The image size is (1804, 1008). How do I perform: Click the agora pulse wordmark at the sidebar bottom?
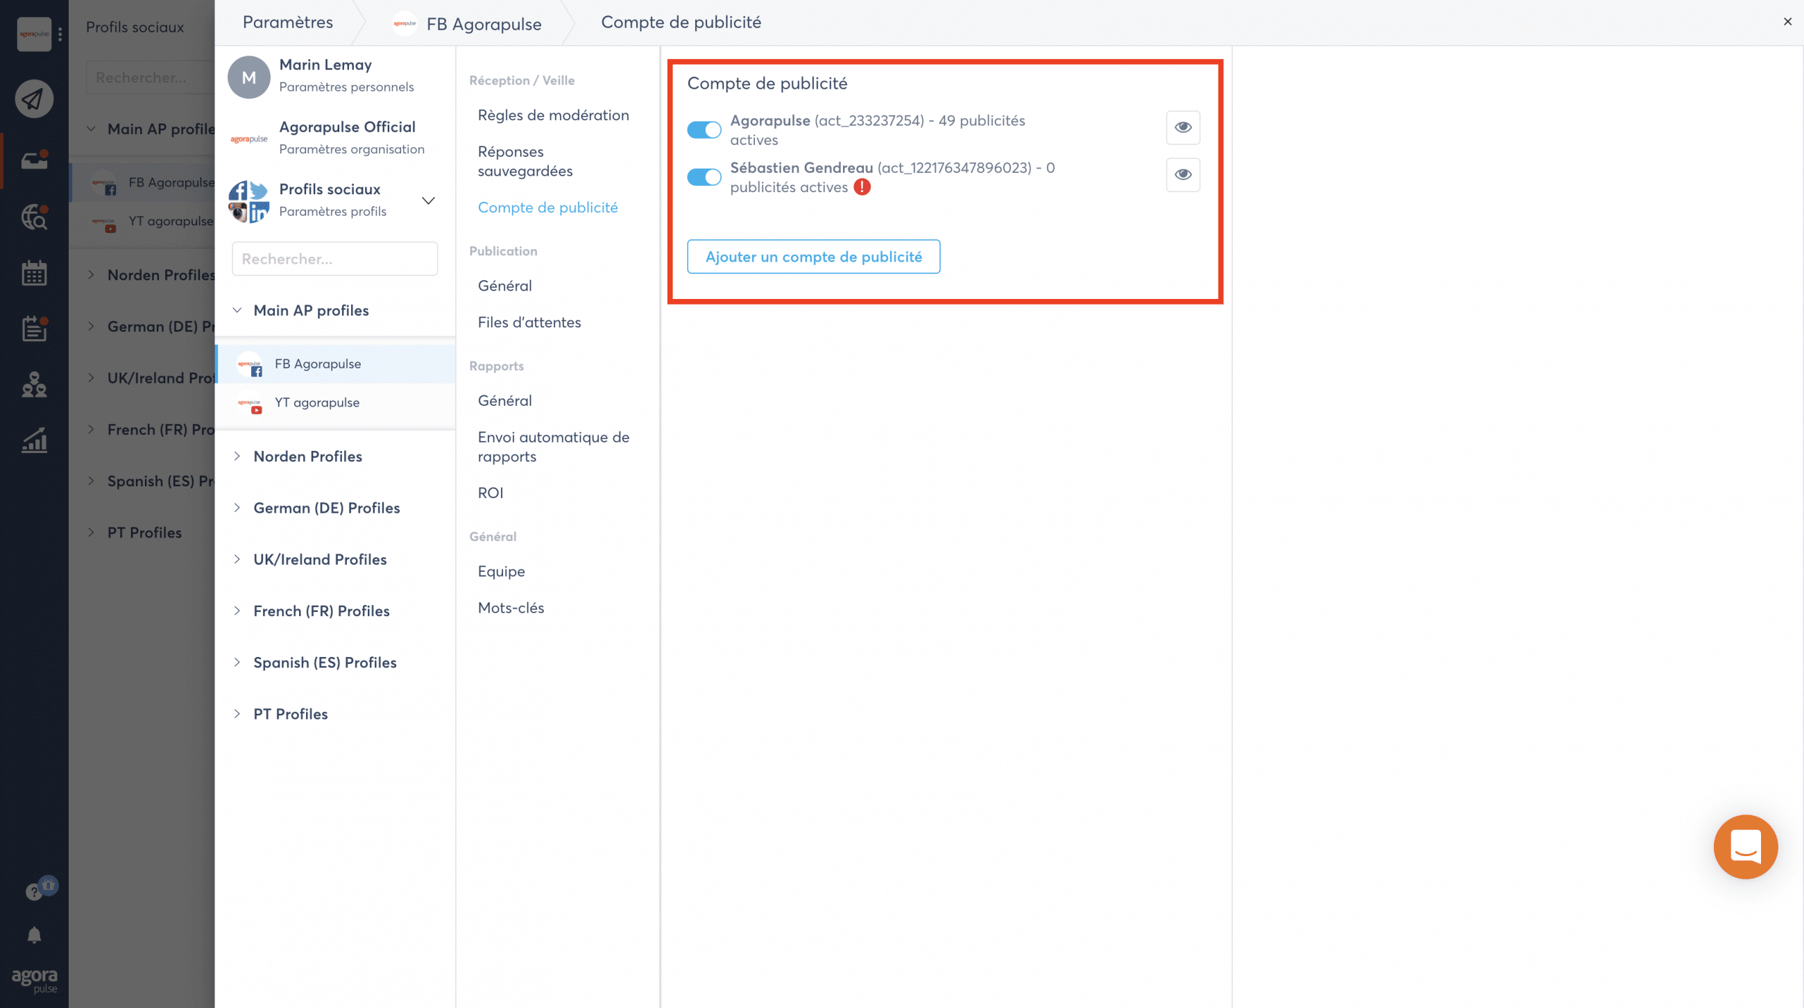pos(34,980)
